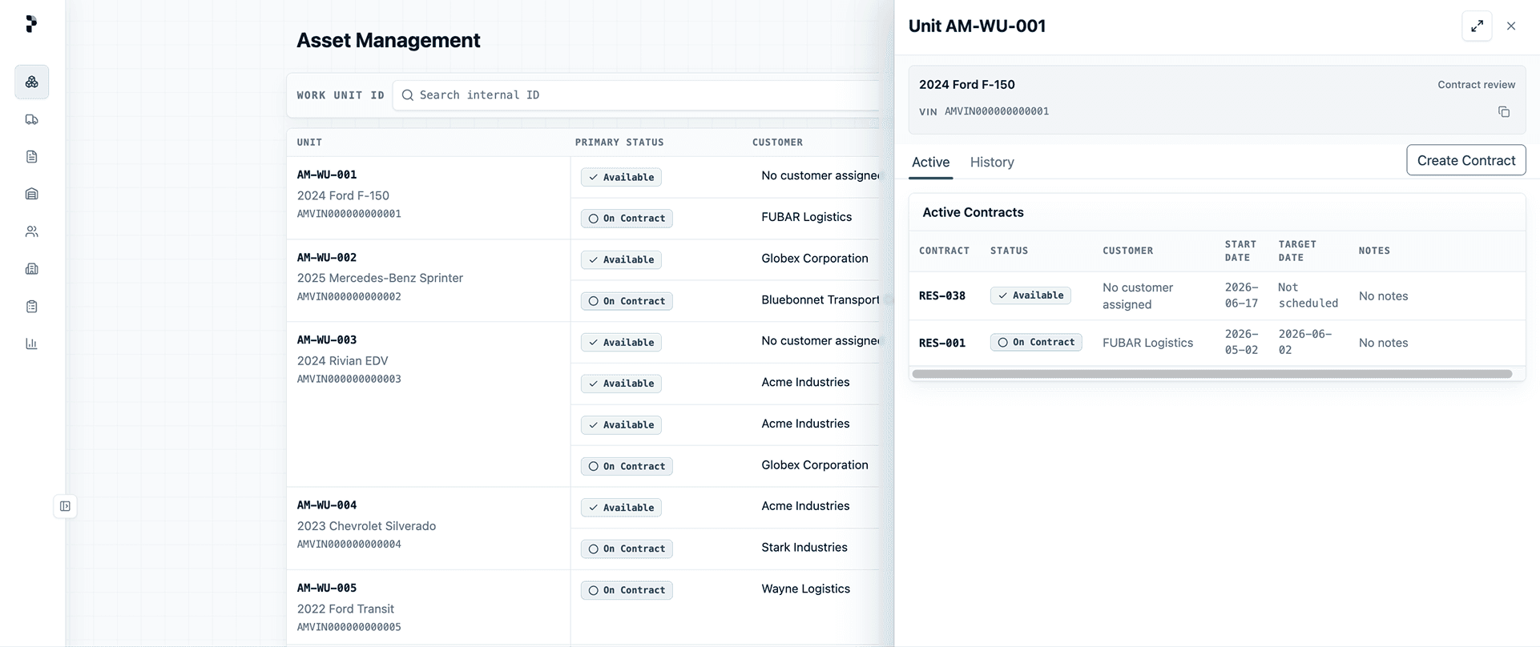
Task: Click FUBAR Logistics in Asset Management customer column
Action: click(x=806, y=217)
